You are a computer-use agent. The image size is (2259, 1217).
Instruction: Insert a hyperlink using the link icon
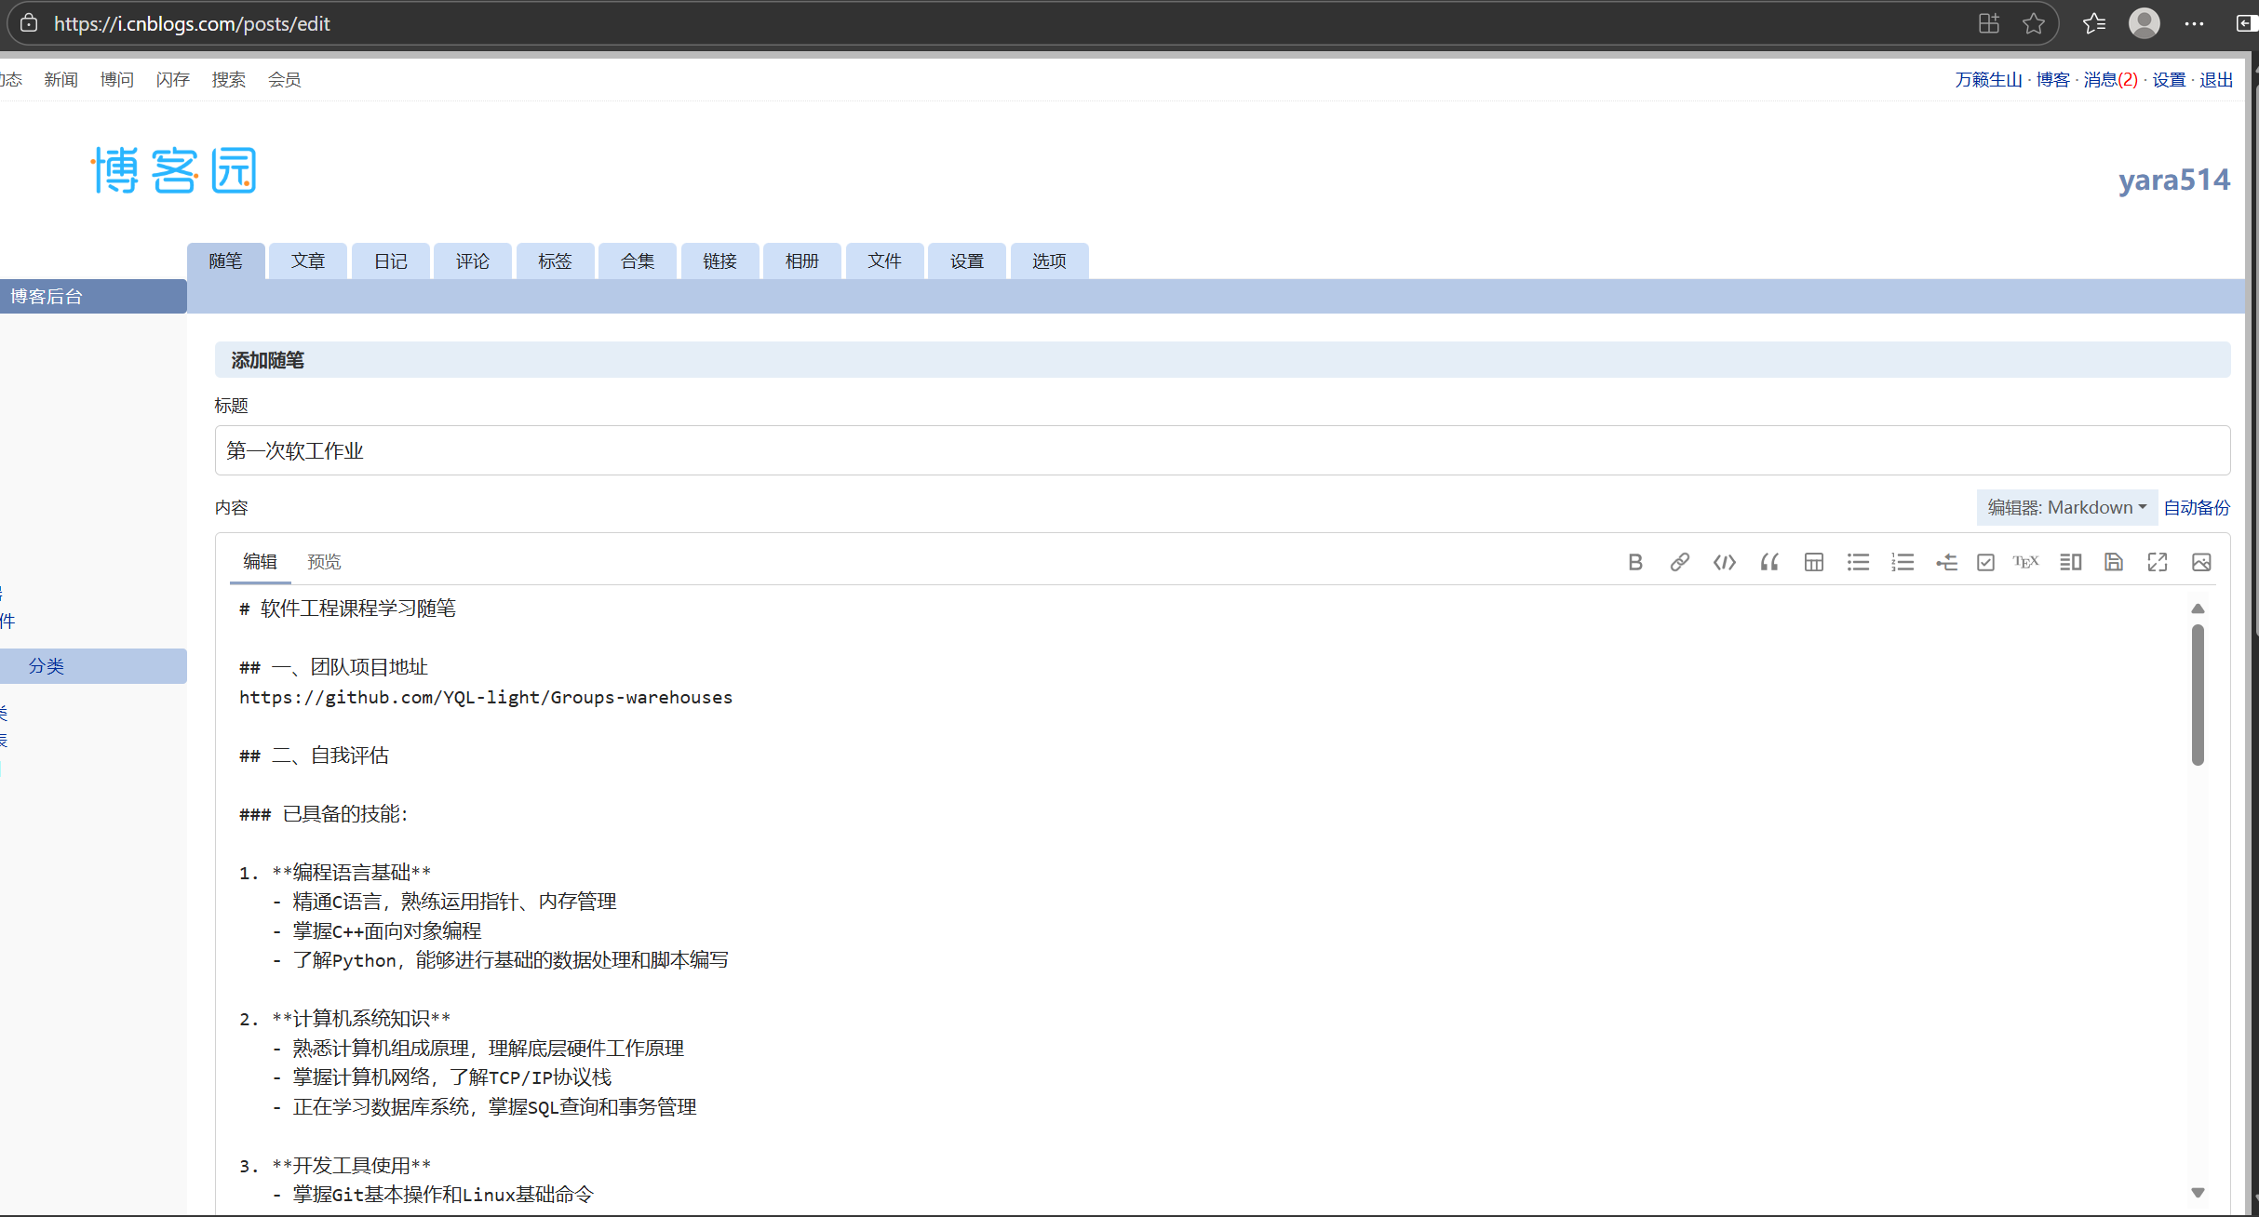pyautogui.click(x=1679, y=562)
